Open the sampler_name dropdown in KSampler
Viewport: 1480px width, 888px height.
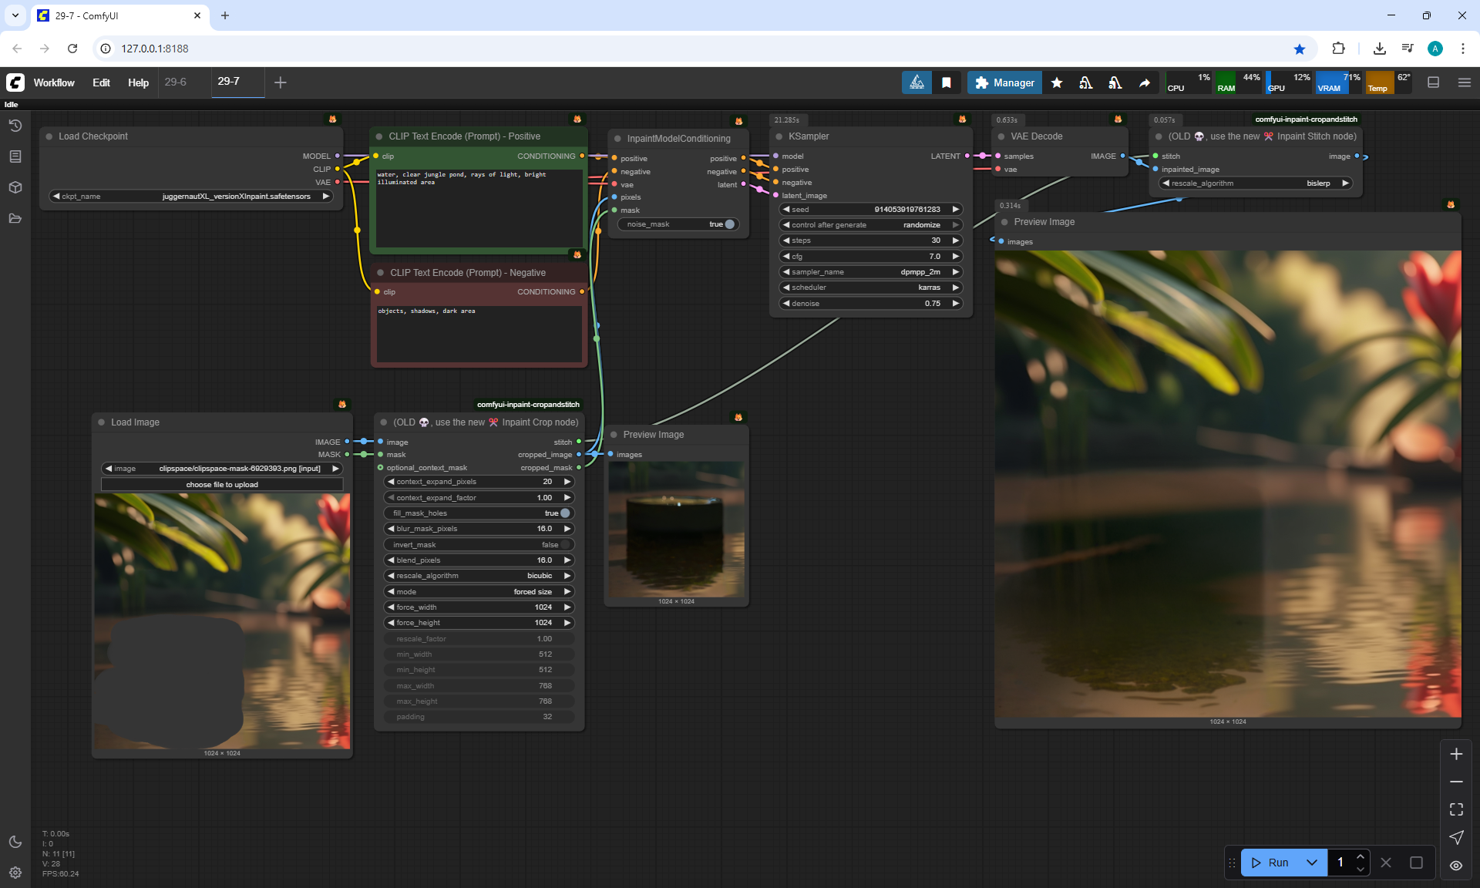pos(871,272)
